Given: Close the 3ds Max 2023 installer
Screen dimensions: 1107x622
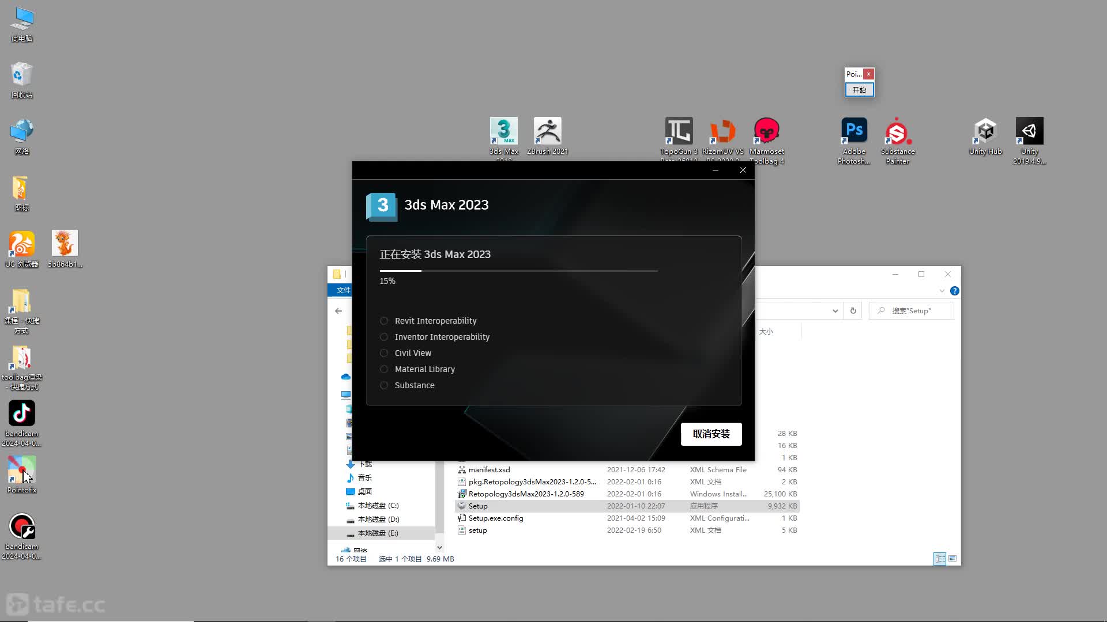Looking at the screenshot, I should [x=743, y=170].
